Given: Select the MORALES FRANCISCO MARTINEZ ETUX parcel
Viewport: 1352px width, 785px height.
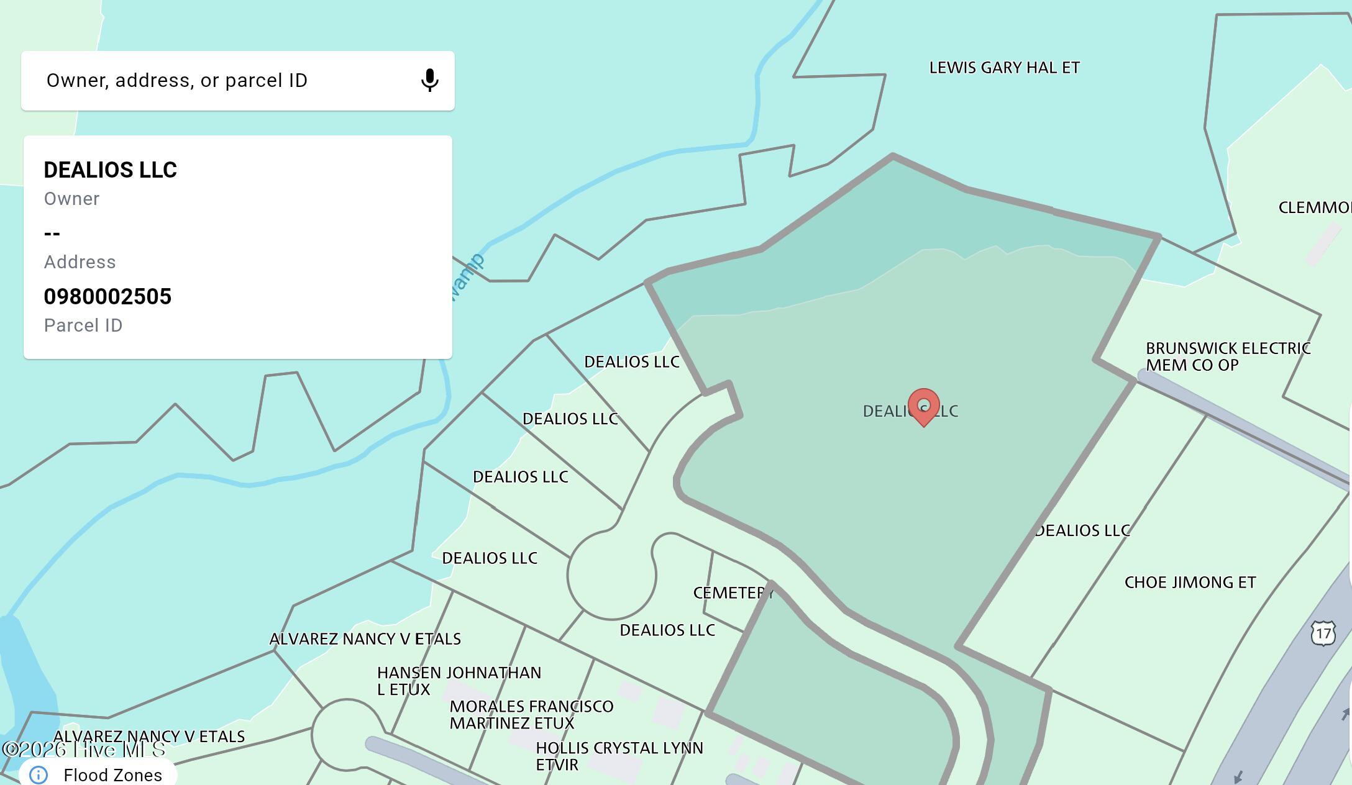Looking at the screenshot, I should 531,714.
